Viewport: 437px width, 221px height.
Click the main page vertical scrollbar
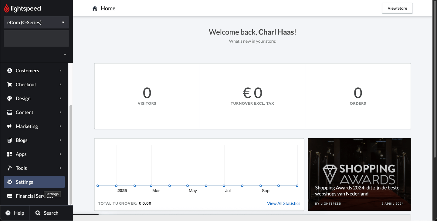click(435, 79)
